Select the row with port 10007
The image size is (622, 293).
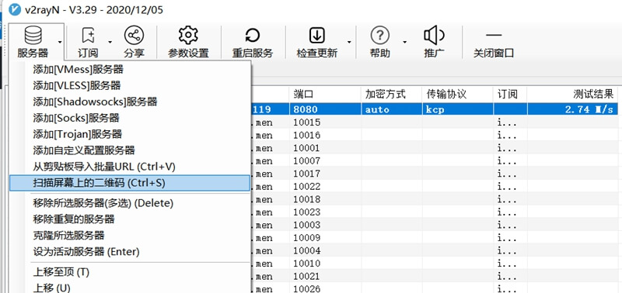coord(435,161)
